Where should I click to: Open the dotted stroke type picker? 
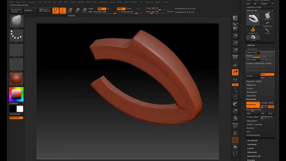tap(17, 35)
